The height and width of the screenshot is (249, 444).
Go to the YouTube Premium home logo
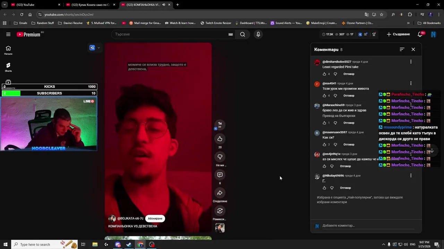28,34
